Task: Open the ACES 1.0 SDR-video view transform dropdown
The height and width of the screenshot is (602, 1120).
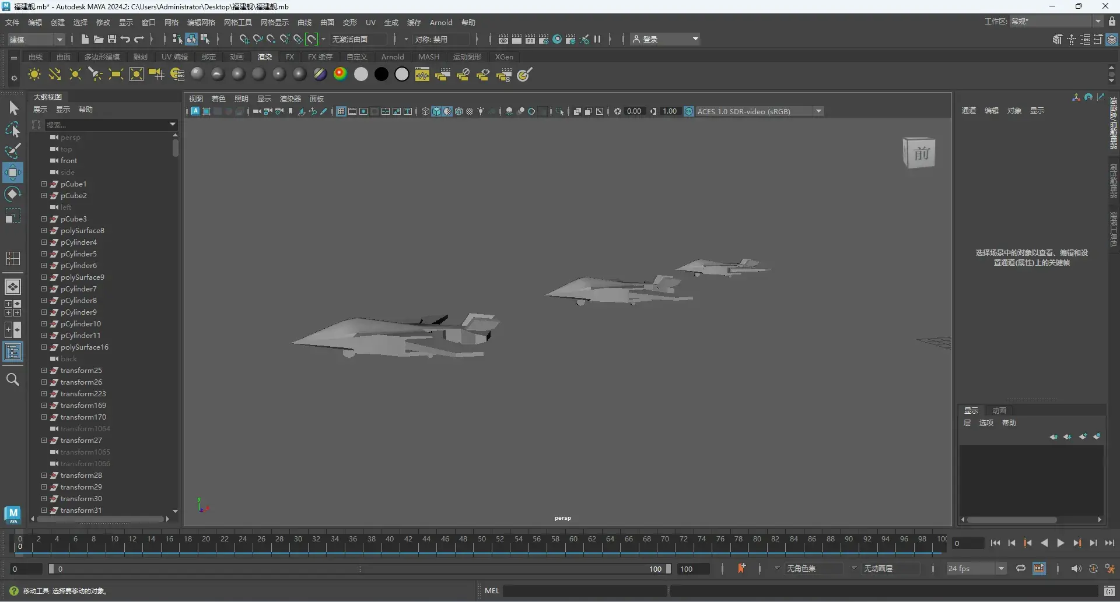Action: [759, 111]
